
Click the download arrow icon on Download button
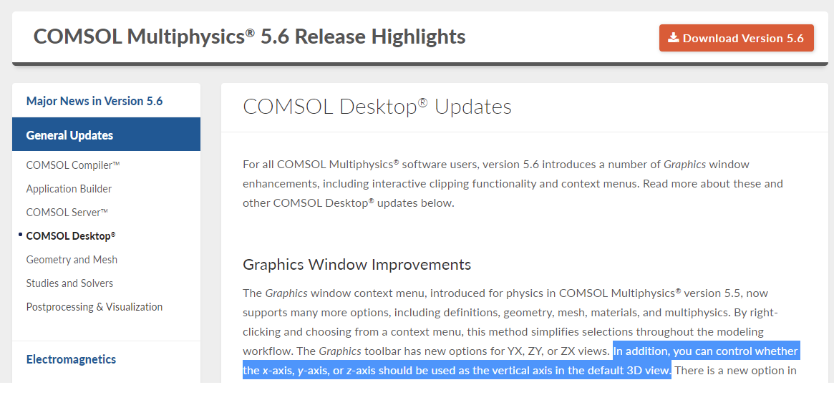[674, 38]
